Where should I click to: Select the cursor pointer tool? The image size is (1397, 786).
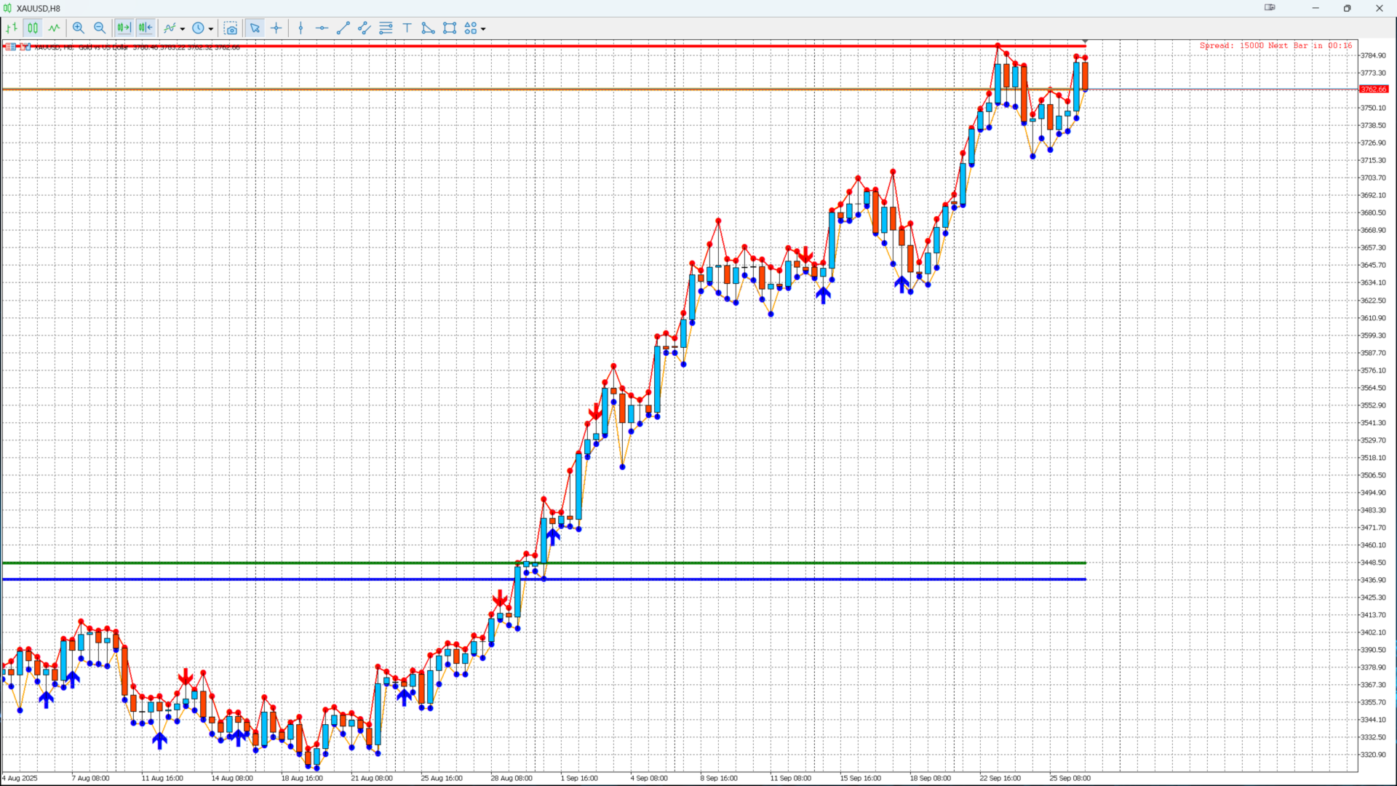coord(255,28)
